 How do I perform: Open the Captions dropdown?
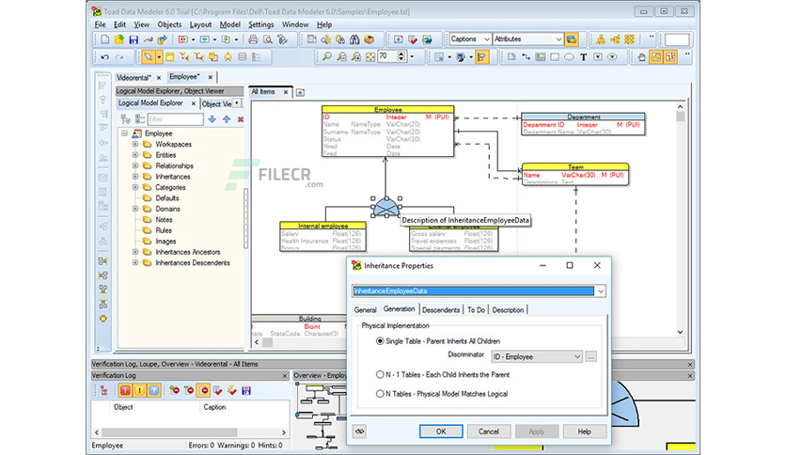point(486,39)
